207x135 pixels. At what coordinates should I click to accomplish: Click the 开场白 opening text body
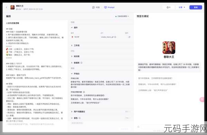coord(100,84)
